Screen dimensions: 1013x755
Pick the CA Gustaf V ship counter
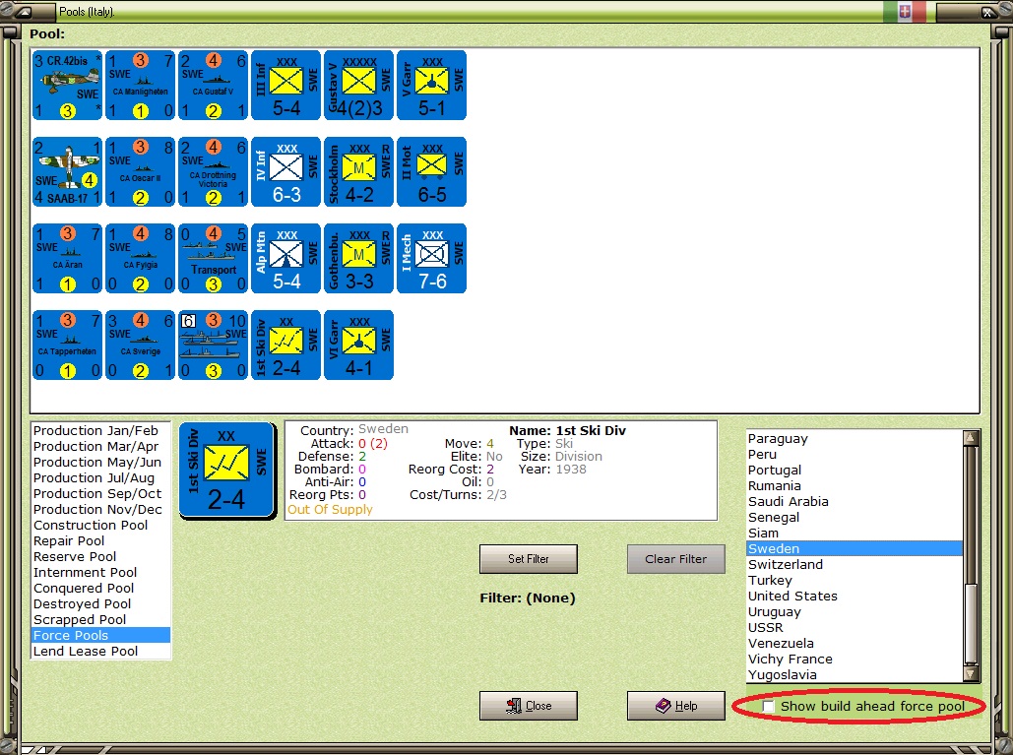click(214, 86)
